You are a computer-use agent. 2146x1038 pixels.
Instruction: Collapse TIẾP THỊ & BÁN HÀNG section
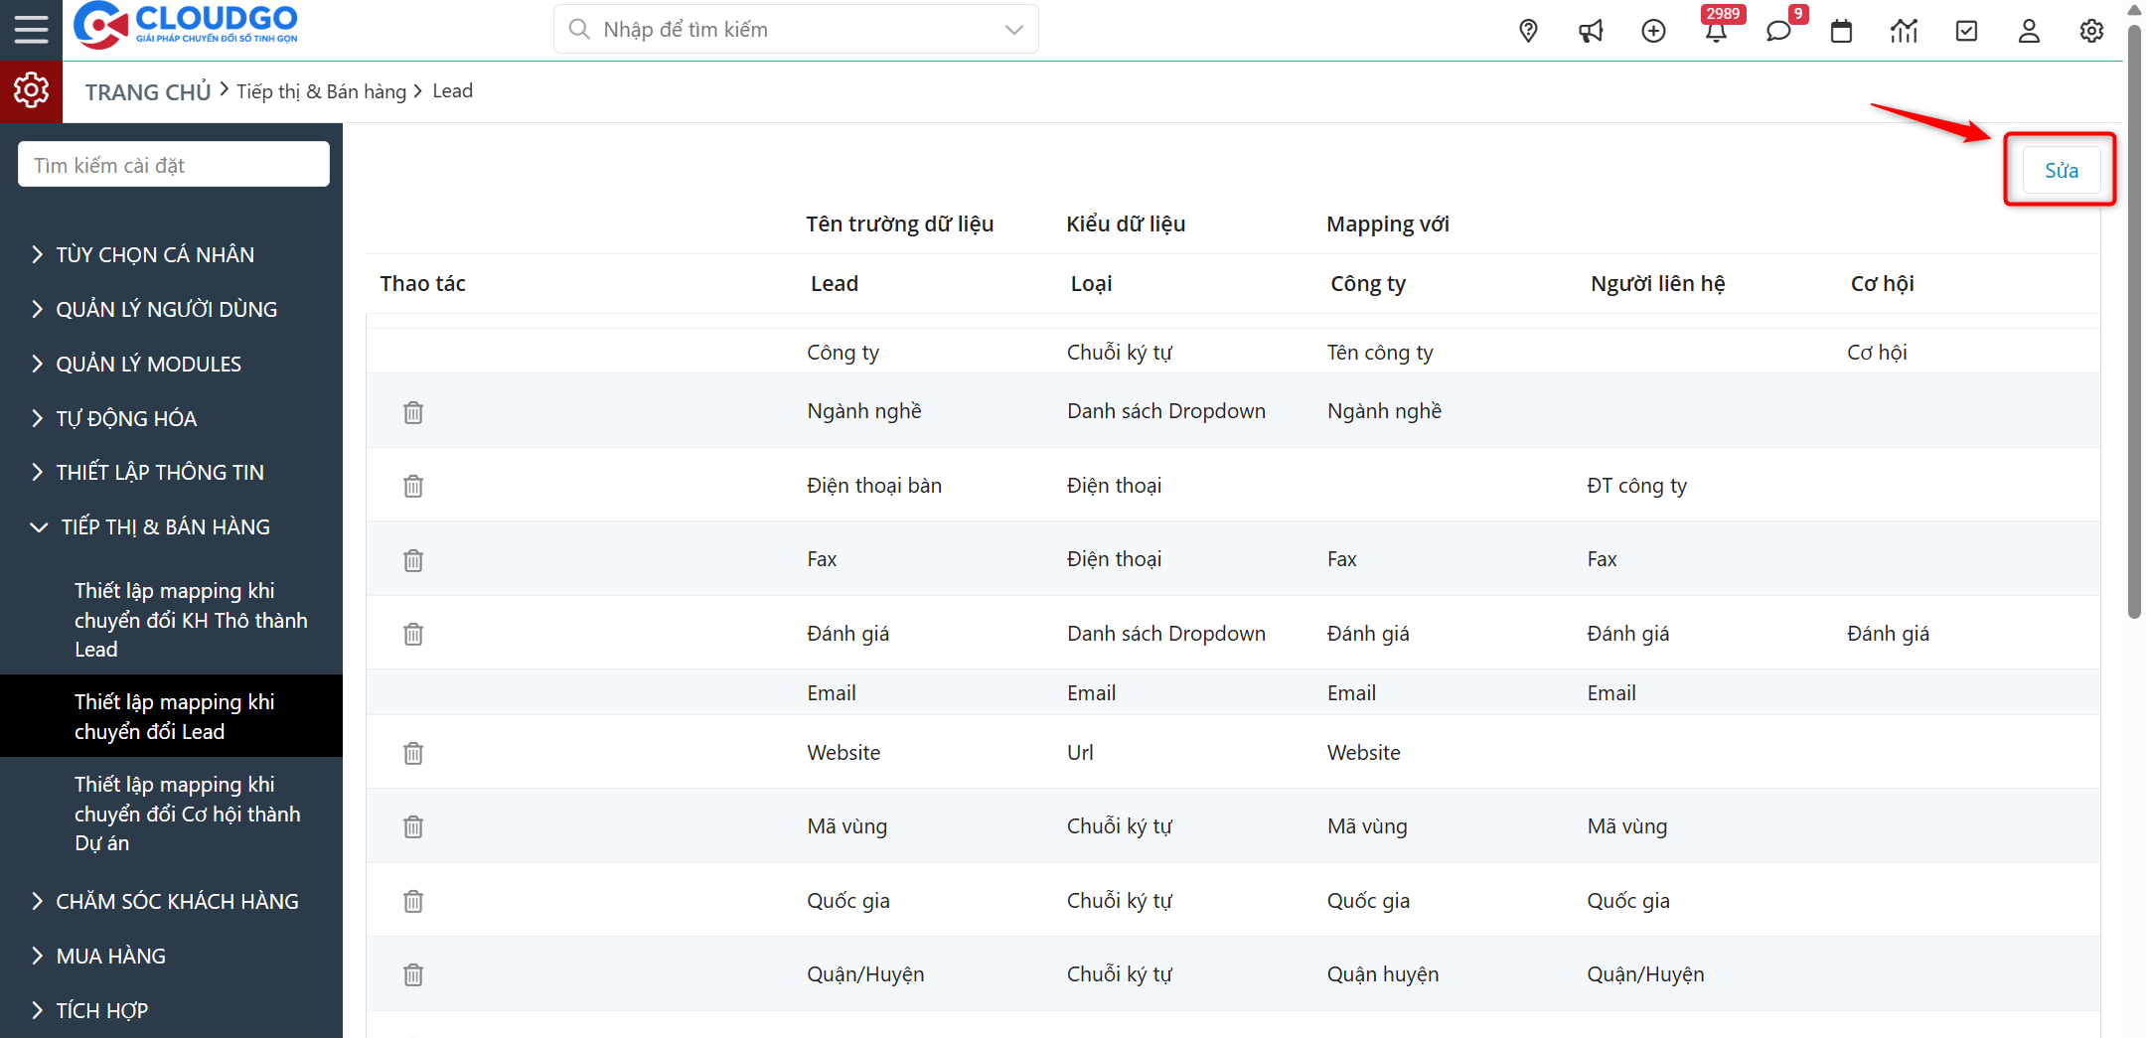(165, 527)
